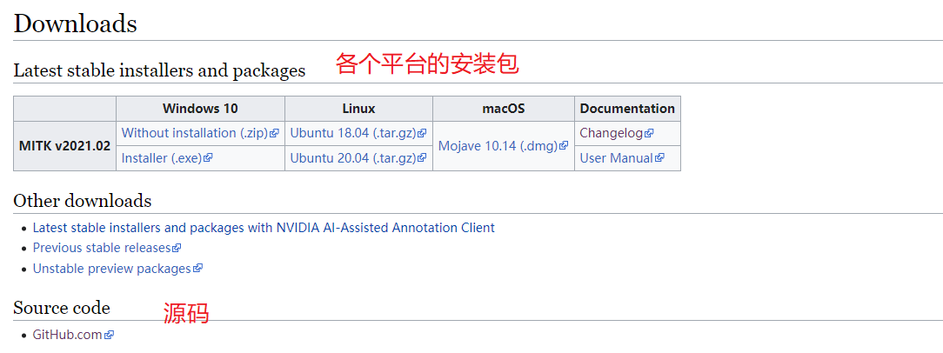Open the Changelog documentation link

[x=612, y=133]
